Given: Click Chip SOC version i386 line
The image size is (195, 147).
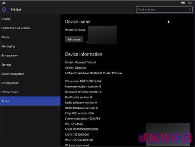Looking at the screenshot, I should [x=79, y=113].
